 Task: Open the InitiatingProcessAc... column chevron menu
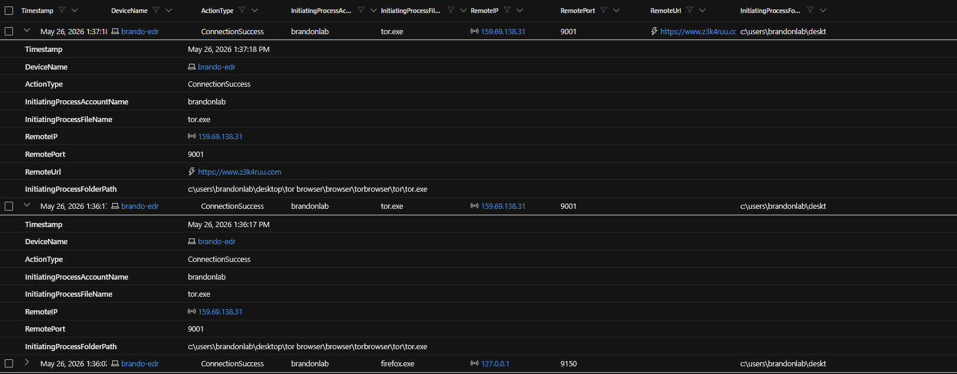pos(373,10)
